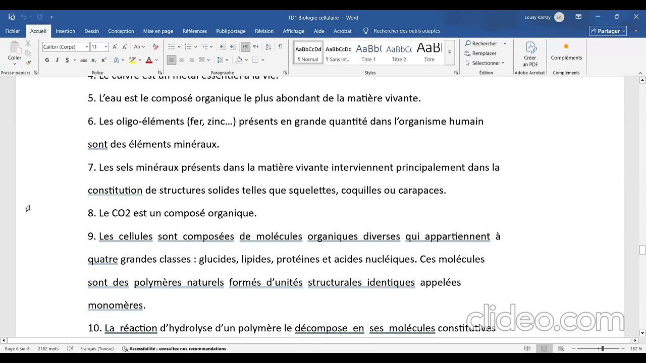Select left-to-right text direction icon
The height and width of the screenshot is (363, 646).
coord(245,47)
